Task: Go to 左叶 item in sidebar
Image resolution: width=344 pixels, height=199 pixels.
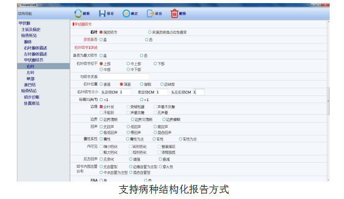Action: coord(30,73)
